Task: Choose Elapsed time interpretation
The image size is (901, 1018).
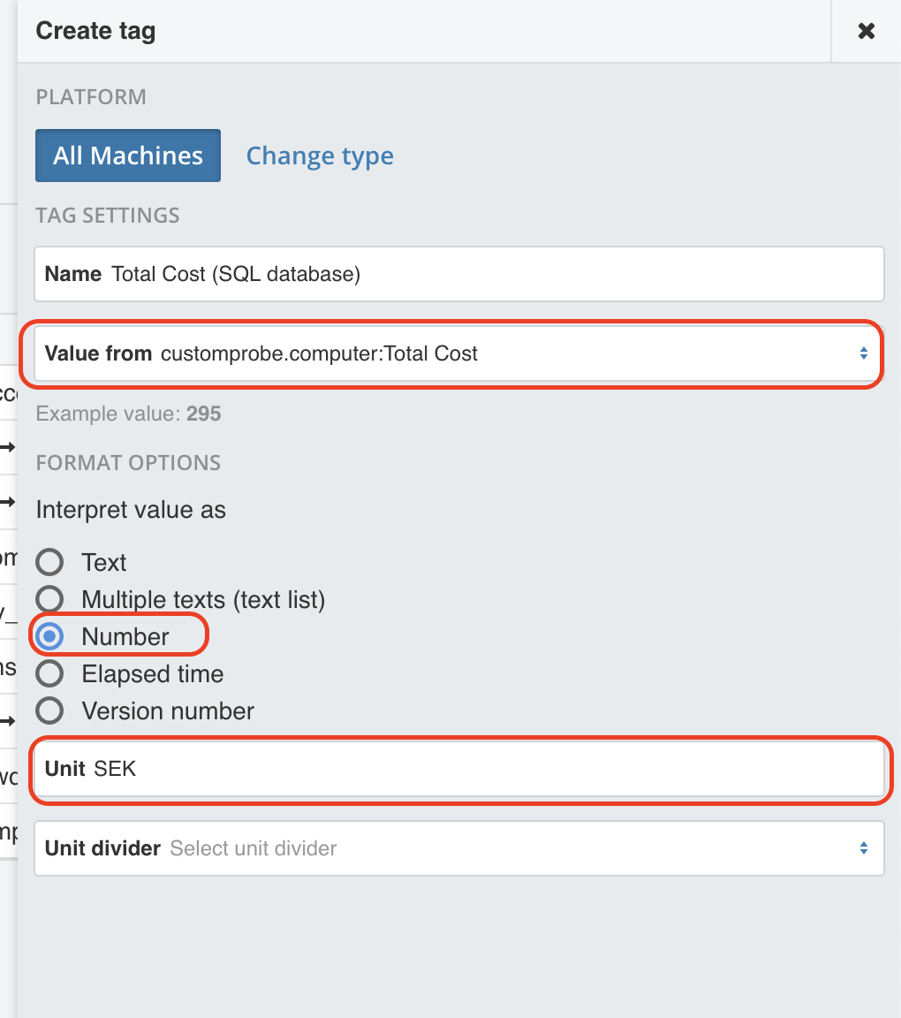Action: click(50, 674)
